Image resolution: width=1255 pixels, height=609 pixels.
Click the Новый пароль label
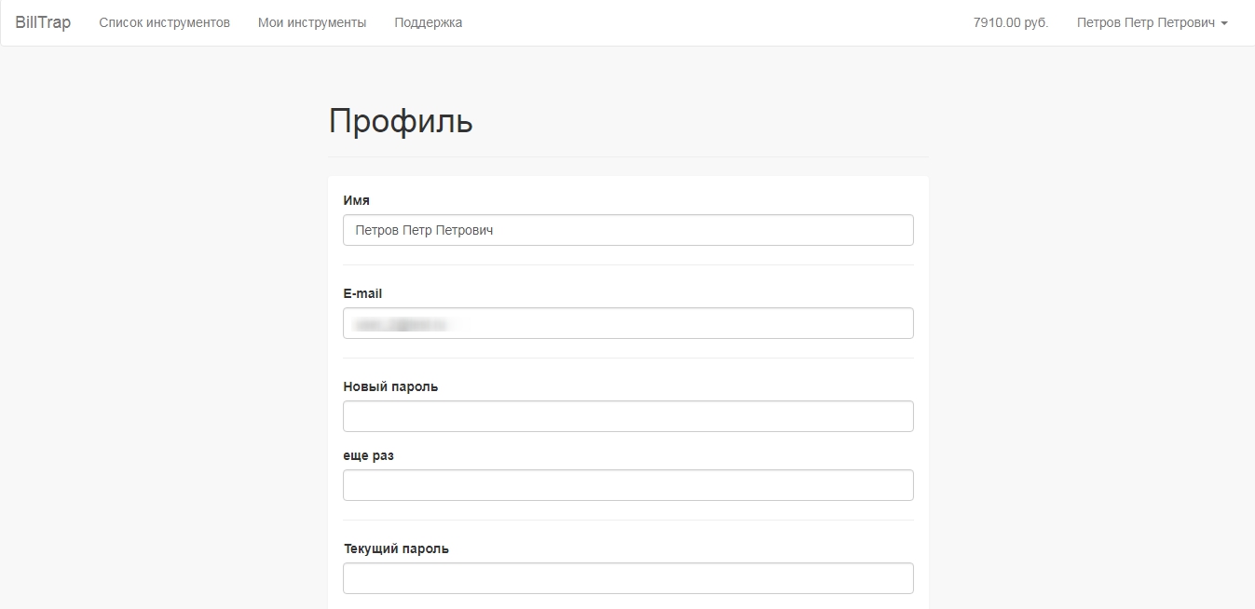(390, 386)
